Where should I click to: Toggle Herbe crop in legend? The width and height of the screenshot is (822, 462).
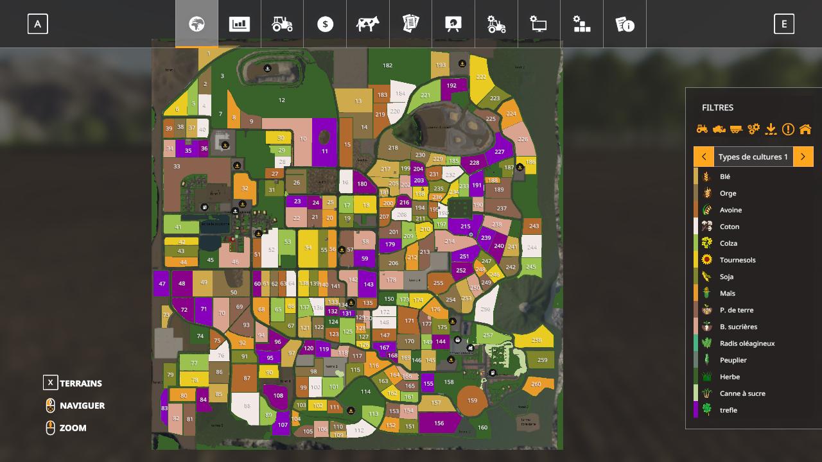pos(753,377)
